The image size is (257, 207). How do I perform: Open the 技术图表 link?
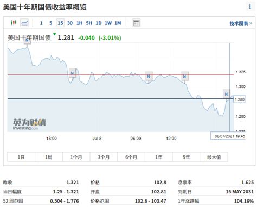[x=241, y=23]
